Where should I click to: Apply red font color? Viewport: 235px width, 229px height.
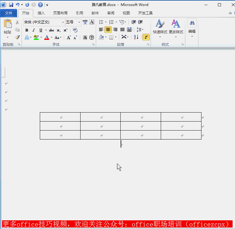[47, 37]
